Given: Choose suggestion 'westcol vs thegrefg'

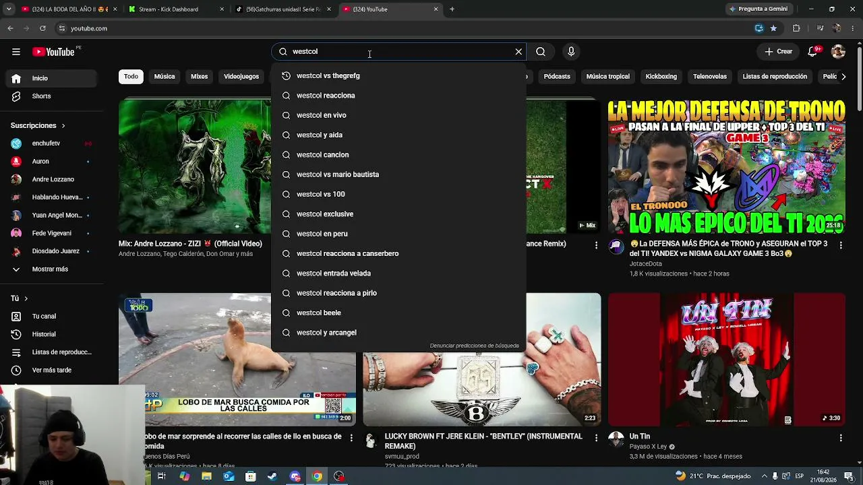Looking at the screenshot, I should click(x=398, y=76).
